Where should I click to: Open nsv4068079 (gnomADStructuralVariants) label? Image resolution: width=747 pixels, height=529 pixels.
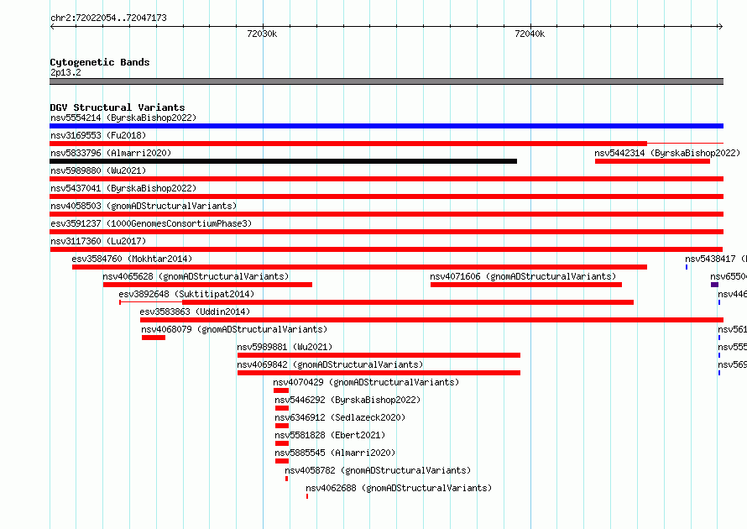[x=234, y=329]
